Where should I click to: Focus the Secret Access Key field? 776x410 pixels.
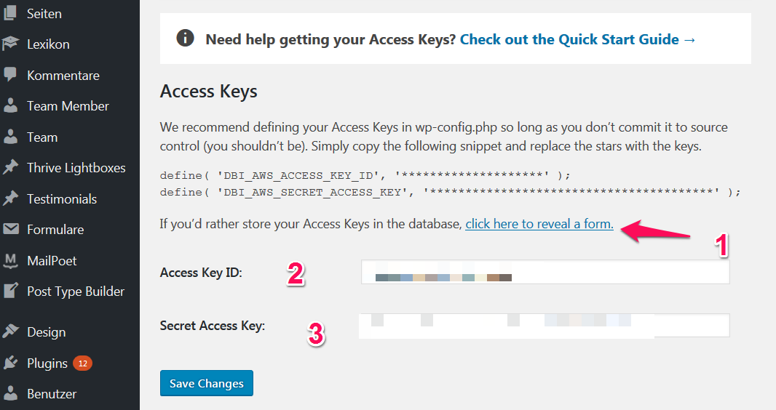coord(545,326)
